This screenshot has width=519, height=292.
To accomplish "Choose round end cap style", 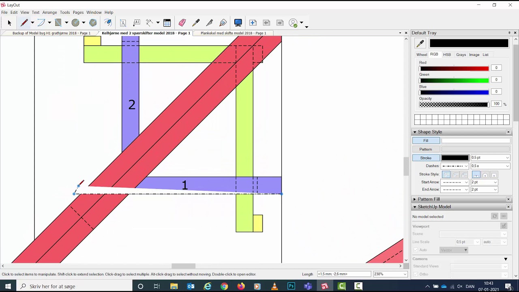I will tap(485, 175).
